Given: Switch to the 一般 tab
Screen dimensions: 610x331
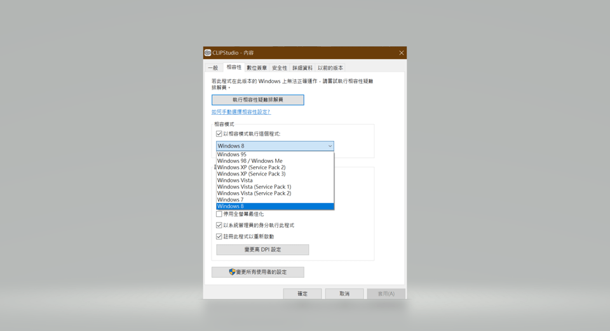Looking at the screenshot, I should click(213, 68).
